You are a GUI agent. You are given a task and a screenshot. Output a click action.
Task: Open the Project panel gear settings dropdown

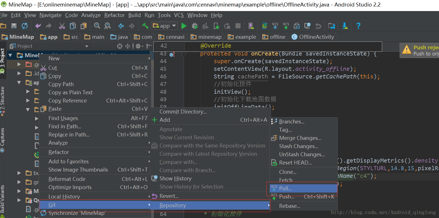coord(139,46)
